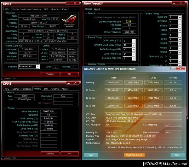Expand tRWDRDD dropdown in Tertiary Timings

[180, 22]
